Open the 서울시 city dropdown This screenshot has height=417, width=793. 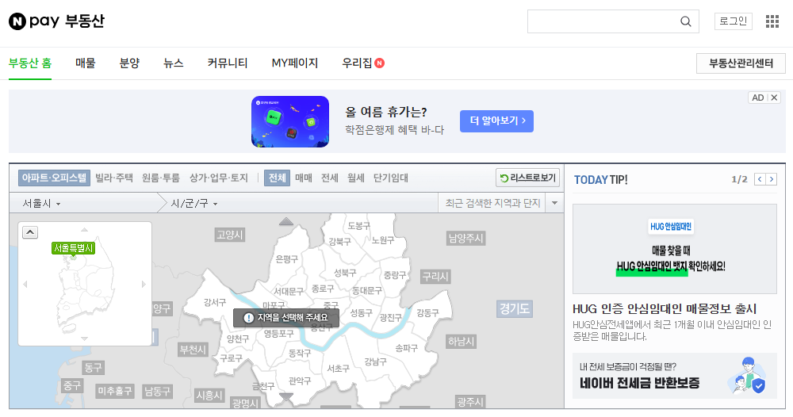pyautogui.click(x=41, y=203)
